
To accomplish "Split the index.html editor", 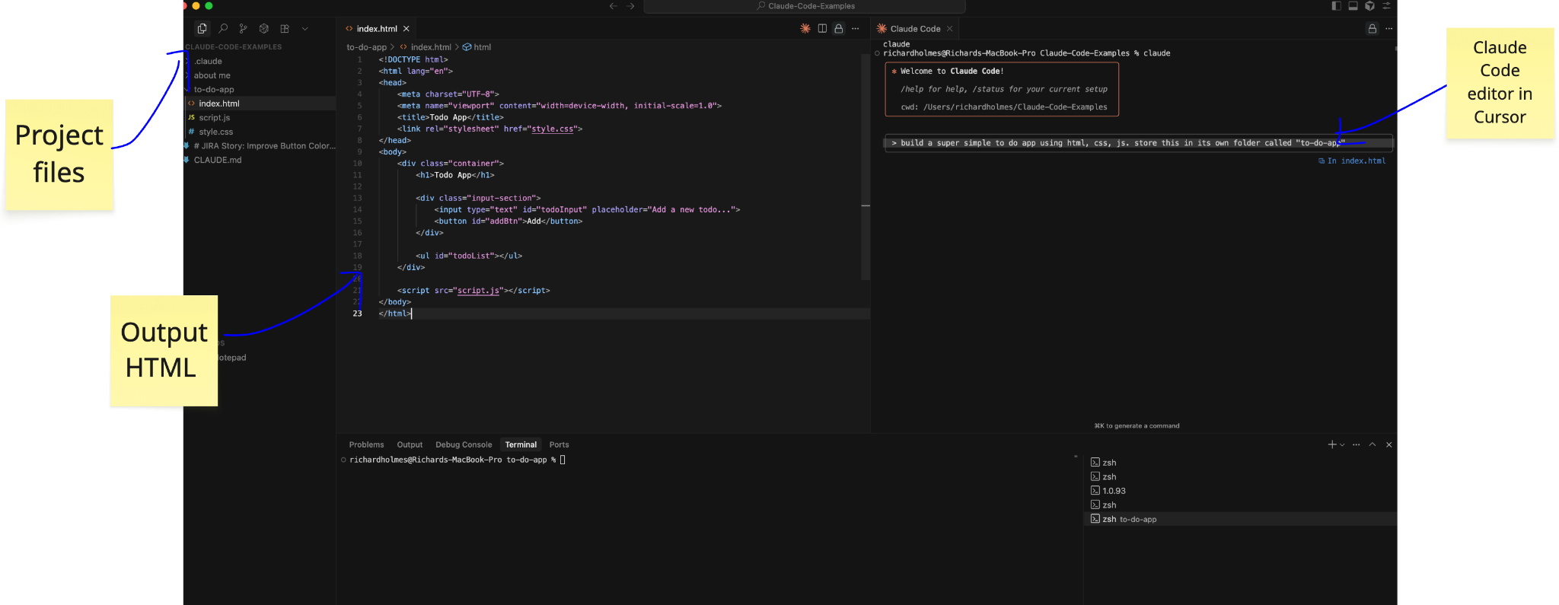I will [822, 28].
